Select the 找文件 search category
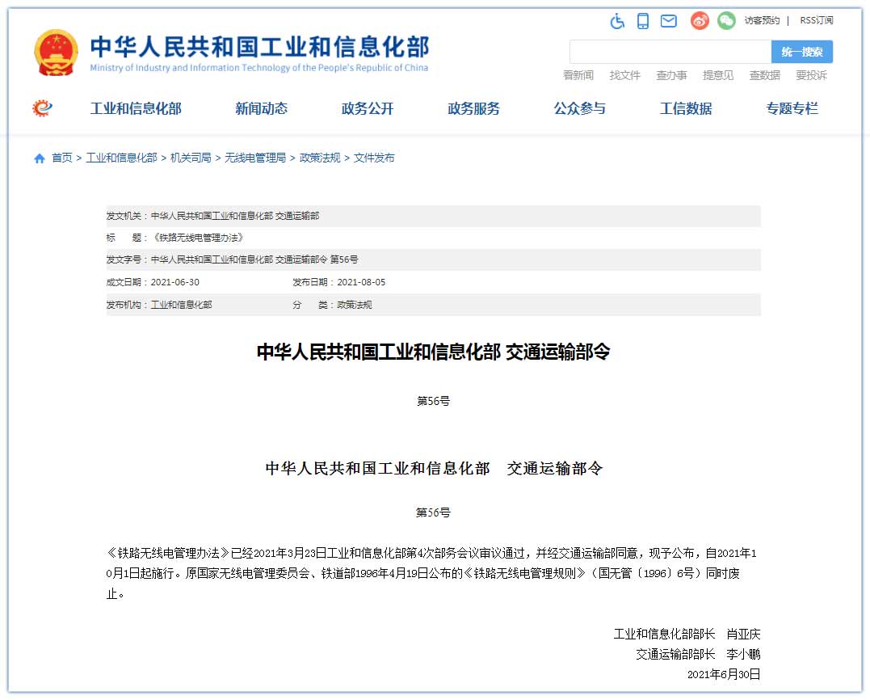This screenshot has height=700, width=870. tap(624, 75)
